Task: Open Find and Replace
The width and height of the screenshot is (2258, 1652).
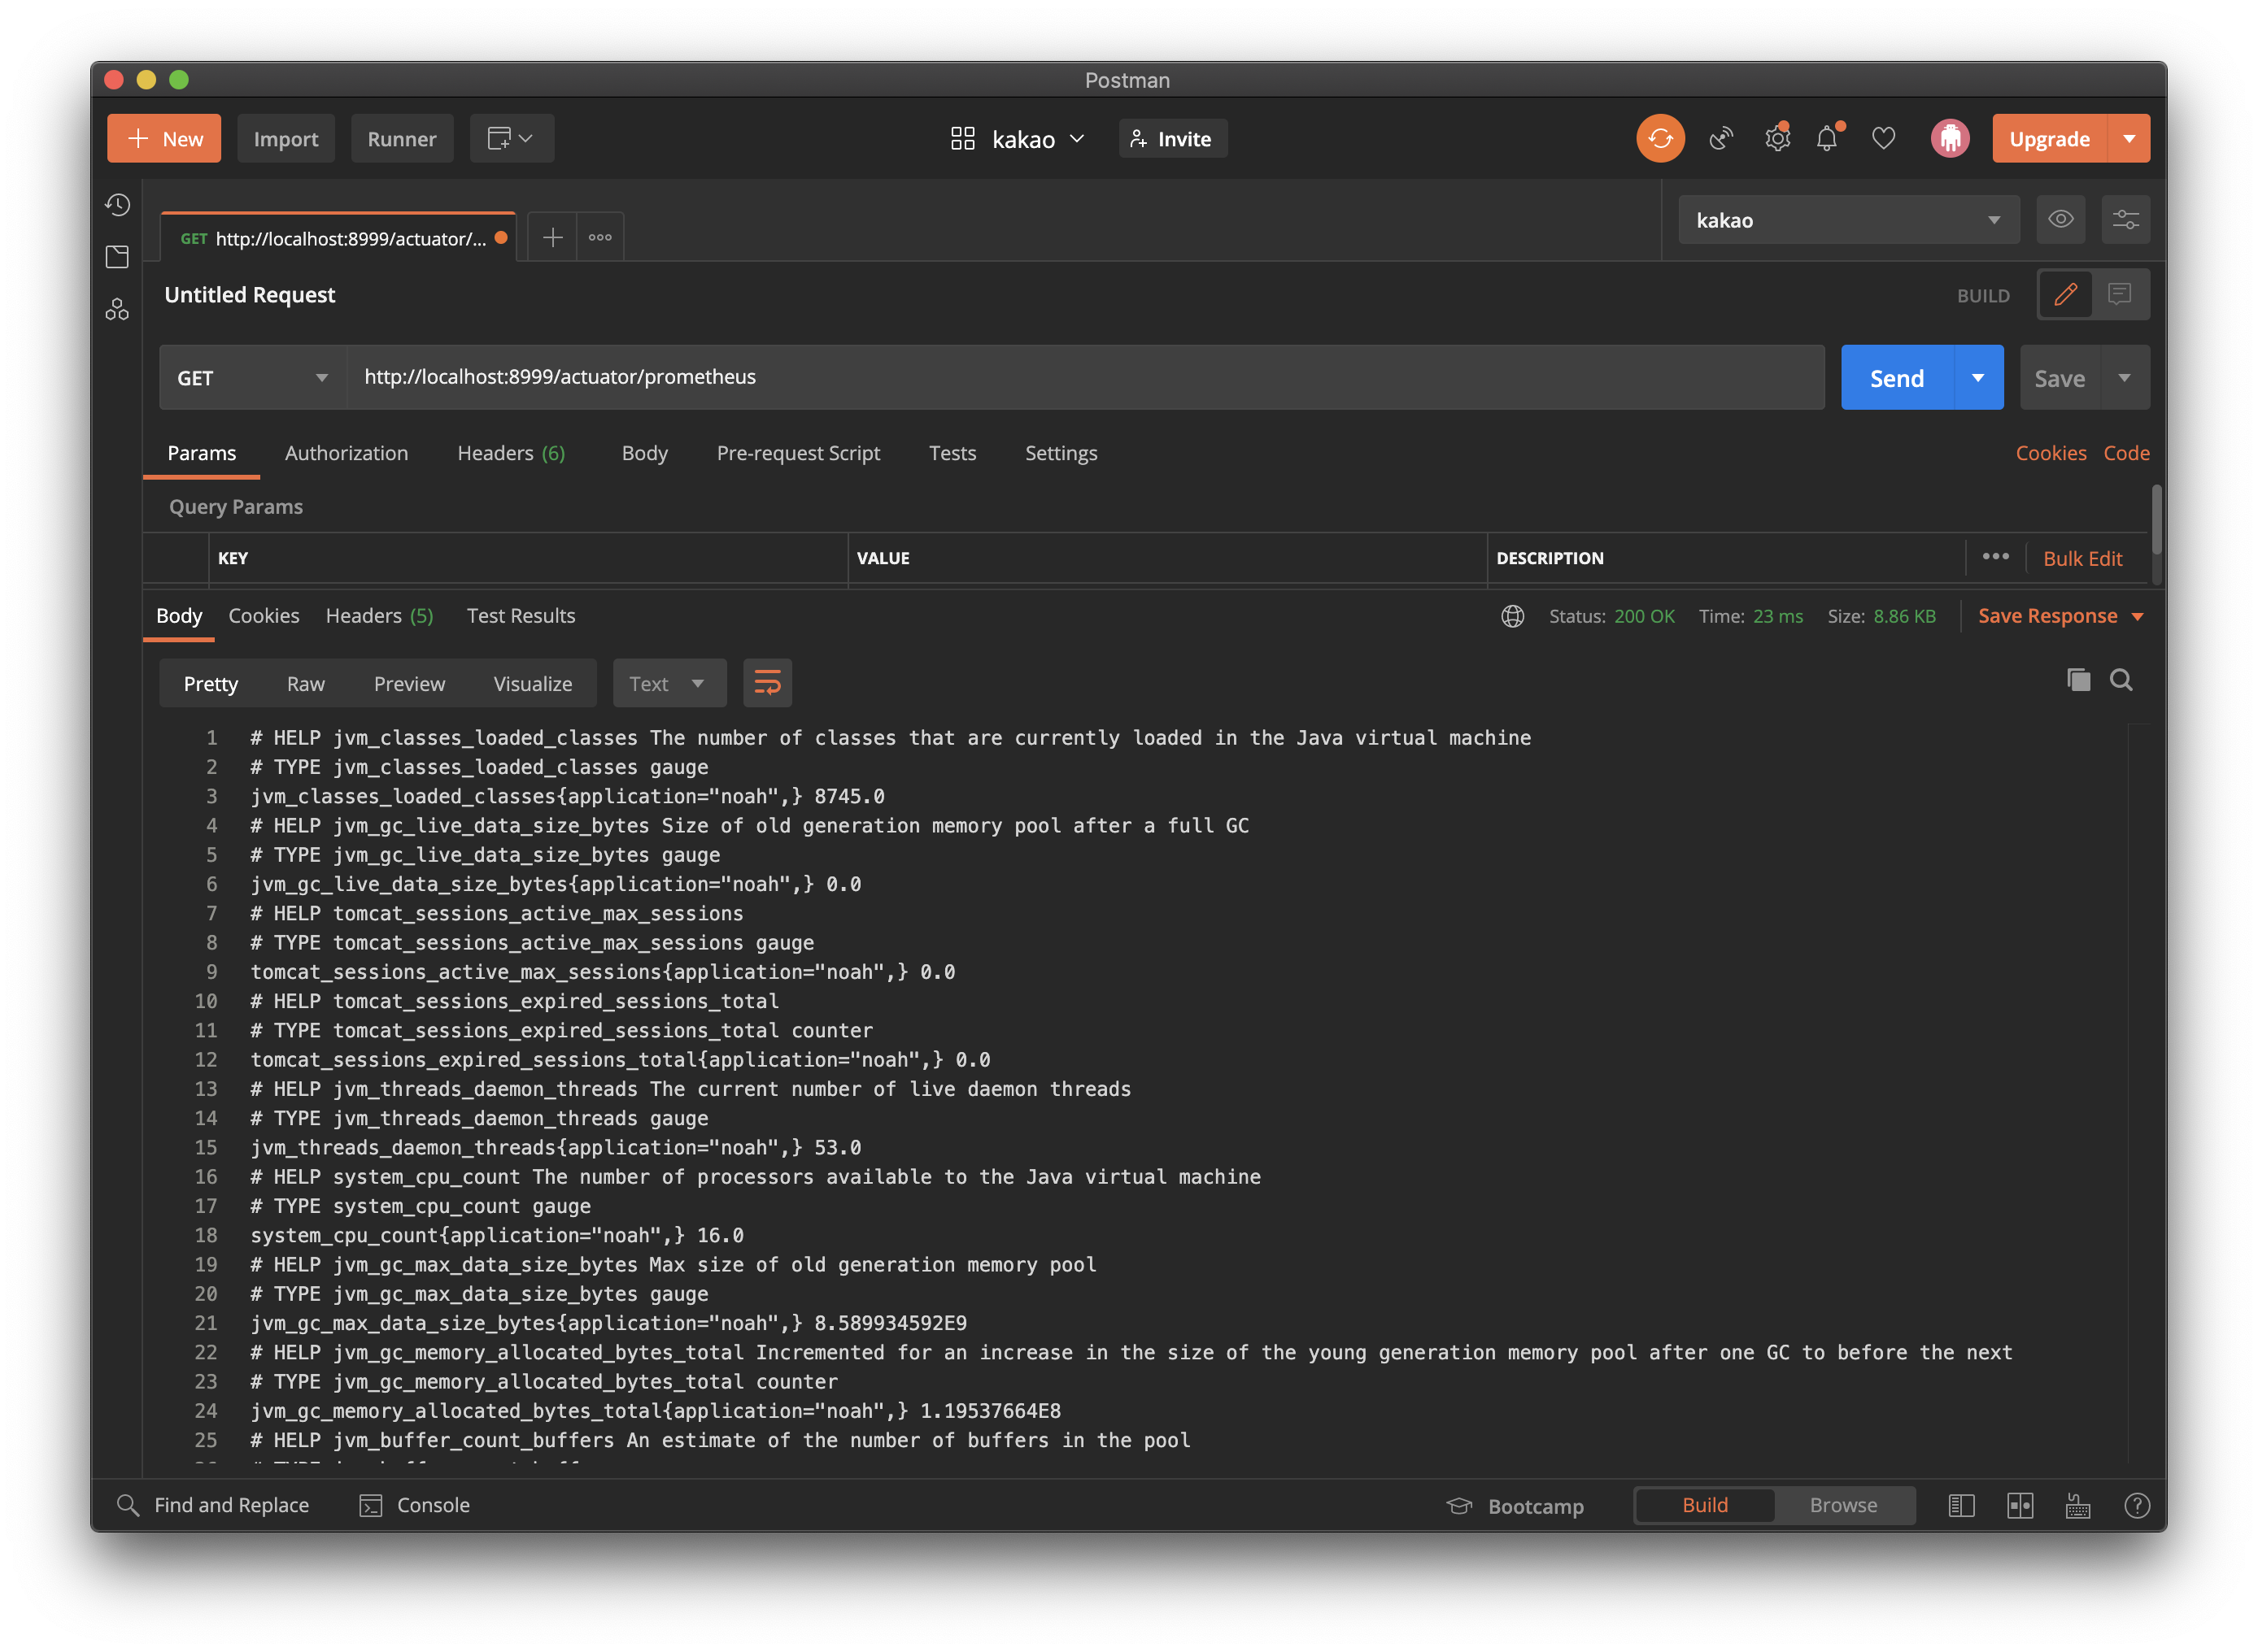Action: coord(213,1505)
